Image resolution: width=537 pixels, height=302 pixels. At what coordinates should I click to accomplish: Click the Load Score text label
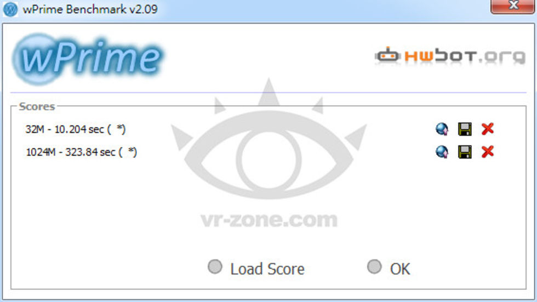pyautogui.click(x=267, y=269)
